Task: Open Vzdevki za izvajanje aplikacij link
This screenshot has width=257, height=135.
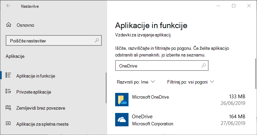Action: [143, 35]
